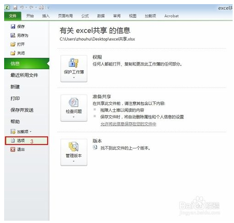Open the quick access toolbar customize arrow
This screenshot has width=234, height=223.
(x=48, y=7)
